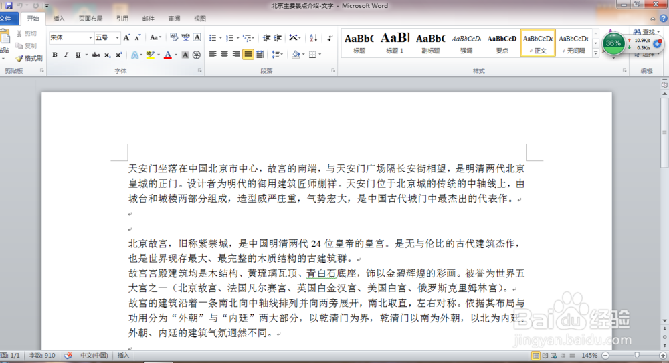
Task: Apply the 标题 1 heading style
Action: click(395, 43)
